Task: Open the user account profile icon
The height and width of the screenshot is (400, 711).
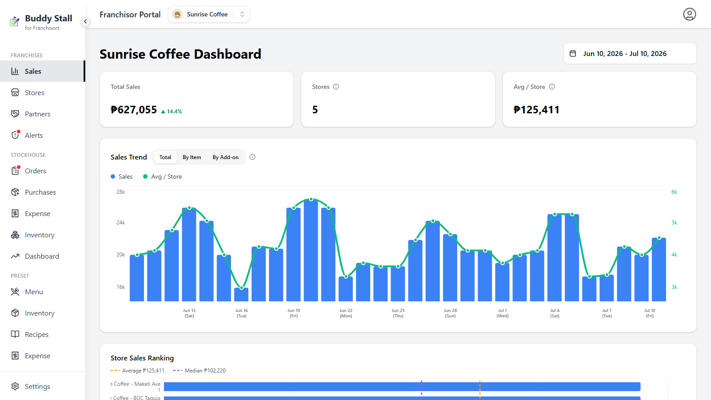Action: tap(689, 14)
